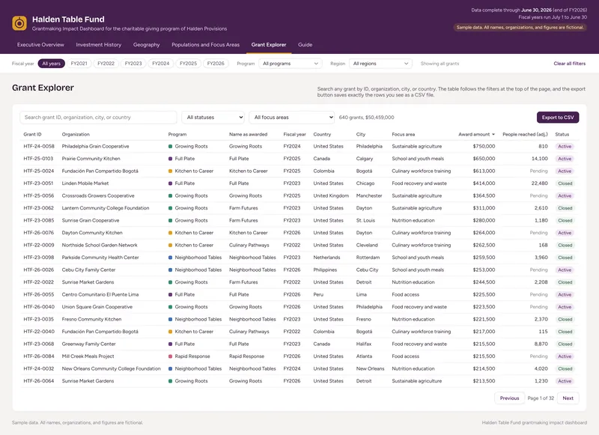Click Active status badge for HTF-24-0058
The image size is (599, 435).
coord(565,146)
